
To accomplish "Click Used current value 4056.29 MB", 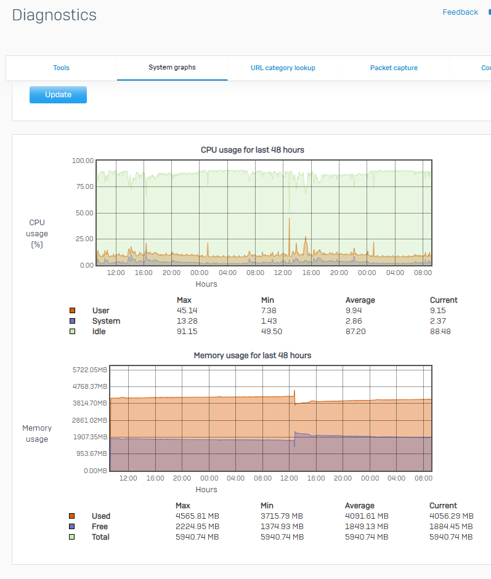I will (452, 516).
